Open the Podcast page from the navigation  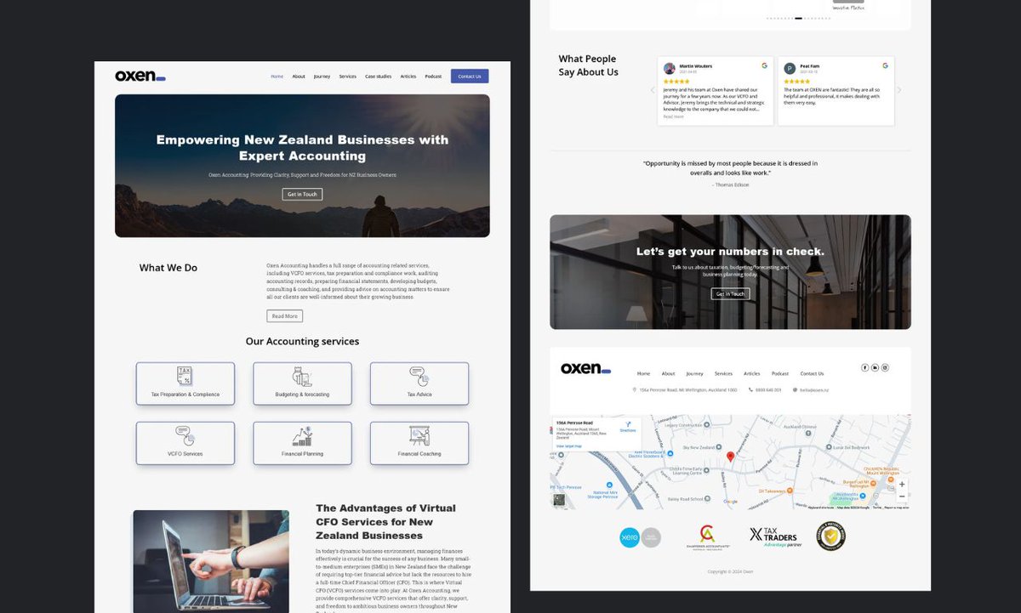[x=433, y=76]
